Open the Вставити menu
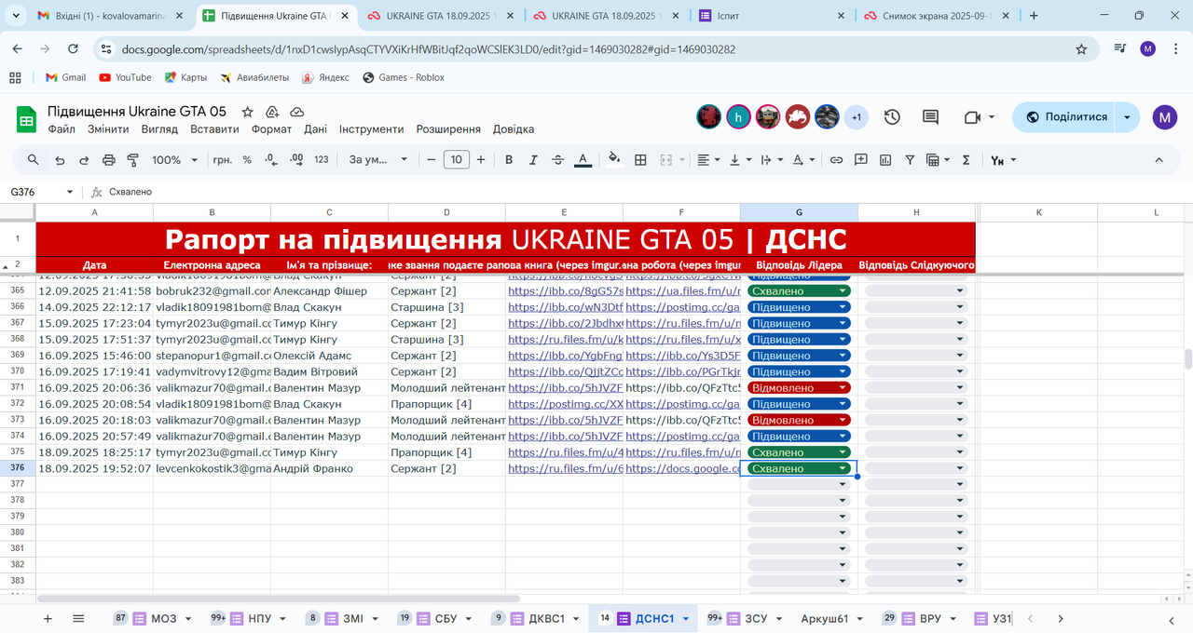 pos(214,129)
